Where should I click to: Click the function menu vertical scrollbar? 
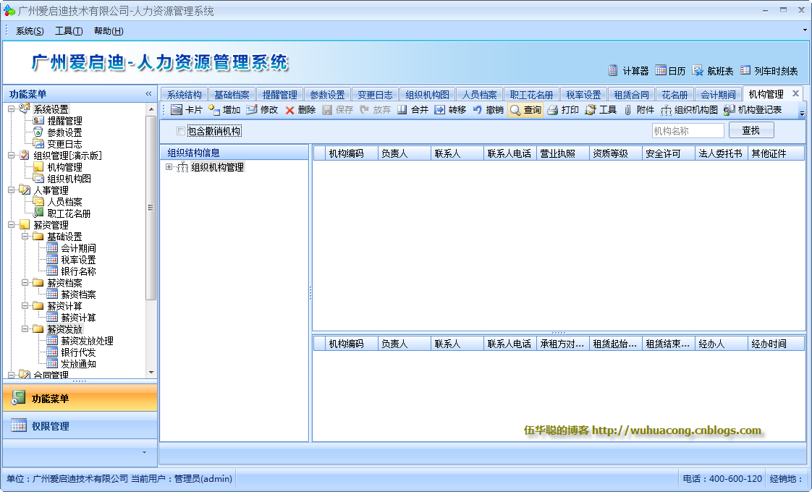(151, 207)
